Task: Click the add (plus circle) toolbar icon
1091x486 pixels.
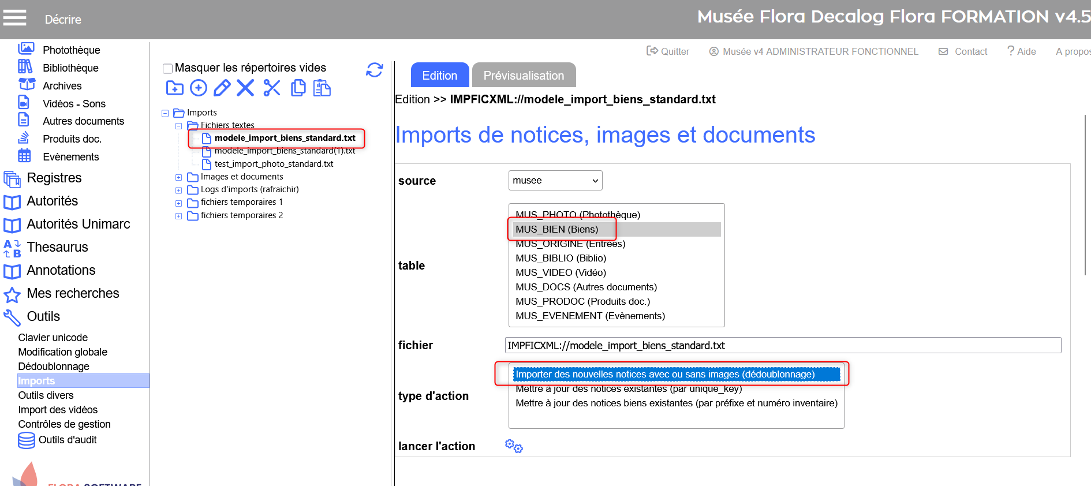Action: coord(199,88)
